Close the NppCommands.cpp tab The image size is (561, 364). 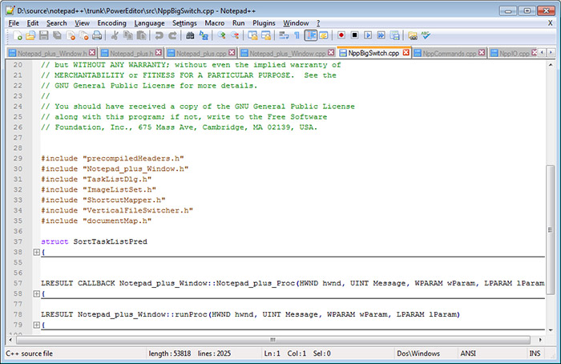coord(482,53)
